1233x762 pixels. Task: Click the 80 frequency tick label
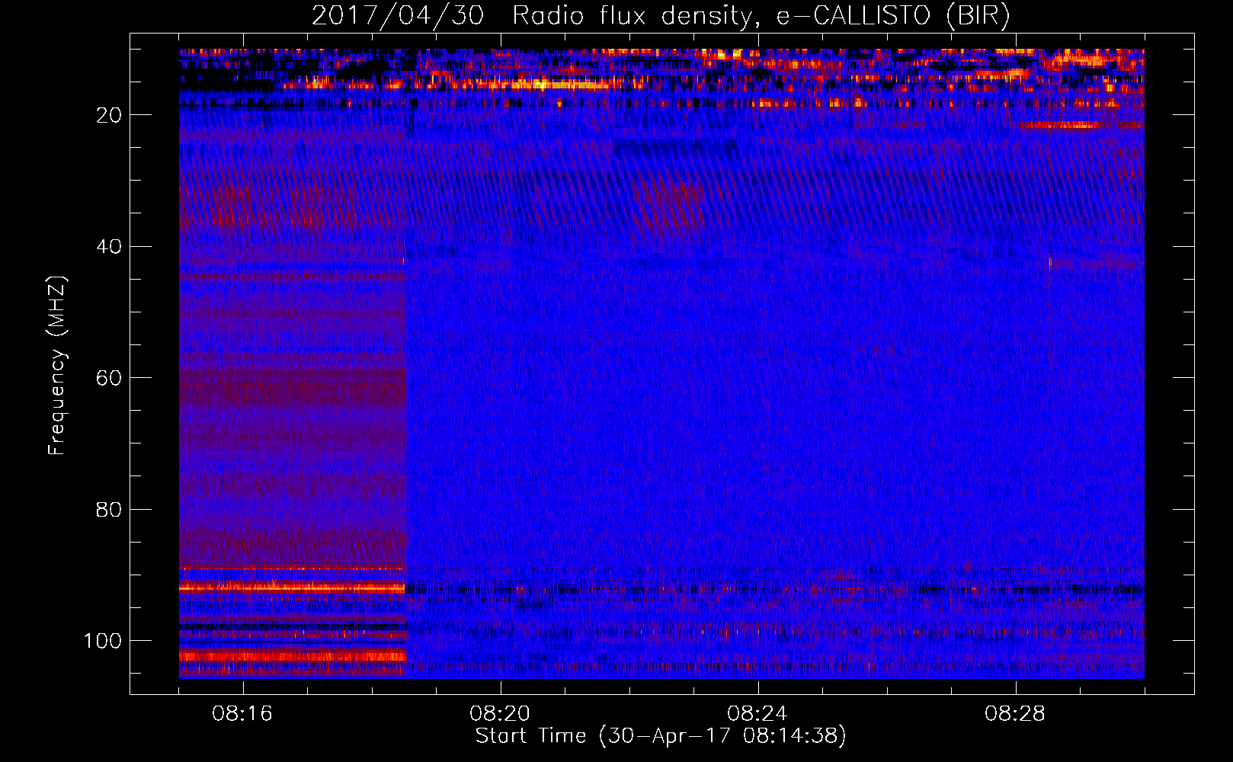coord(109,509)
